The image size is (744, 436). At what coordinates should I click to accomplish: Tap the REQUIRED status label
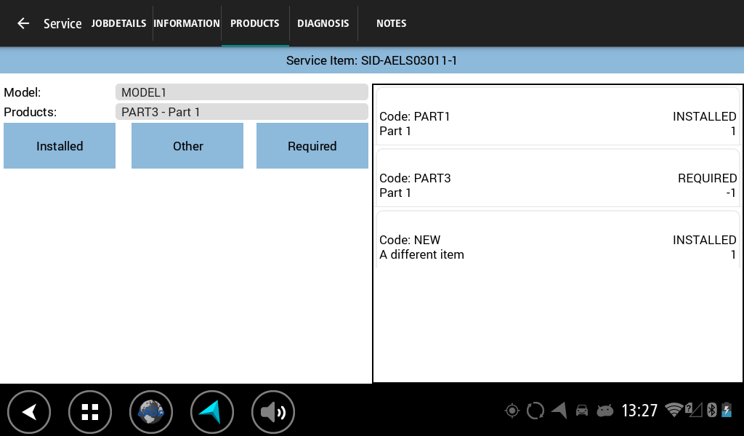(x=707, y=178)
